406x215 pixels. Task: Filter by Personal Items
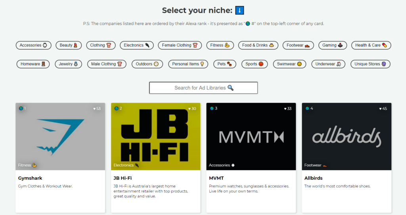188,64
